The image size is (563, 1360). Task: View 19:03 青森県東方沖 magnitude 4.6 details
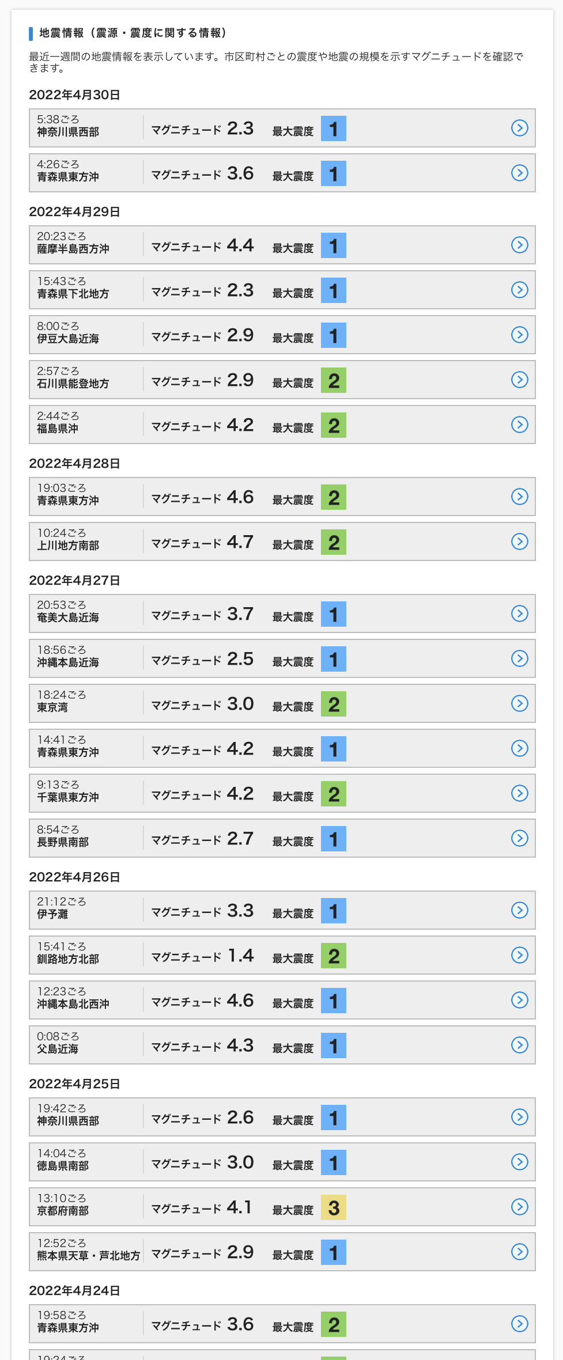(282, 497)
